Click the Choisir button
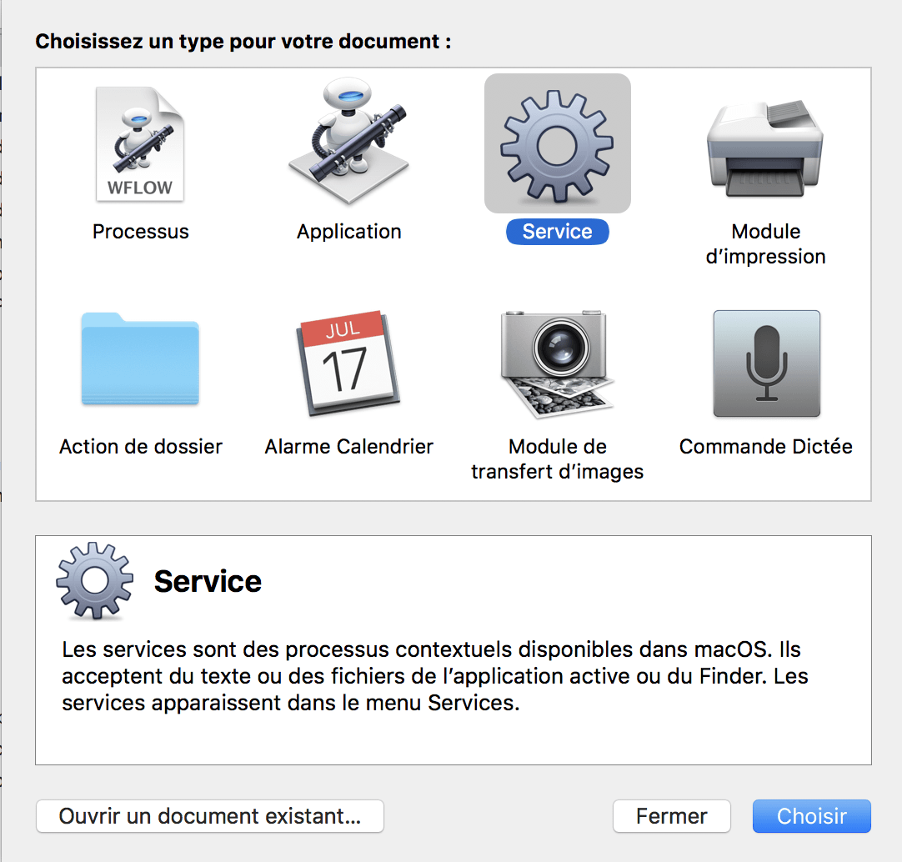Viewport: 902px width, 862px height. tap(812, 816)
